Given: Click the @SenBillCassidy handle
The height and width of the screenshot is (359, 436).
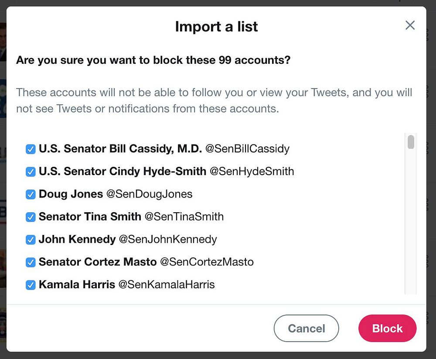Looking at the screenshot, I should [247, 148].
